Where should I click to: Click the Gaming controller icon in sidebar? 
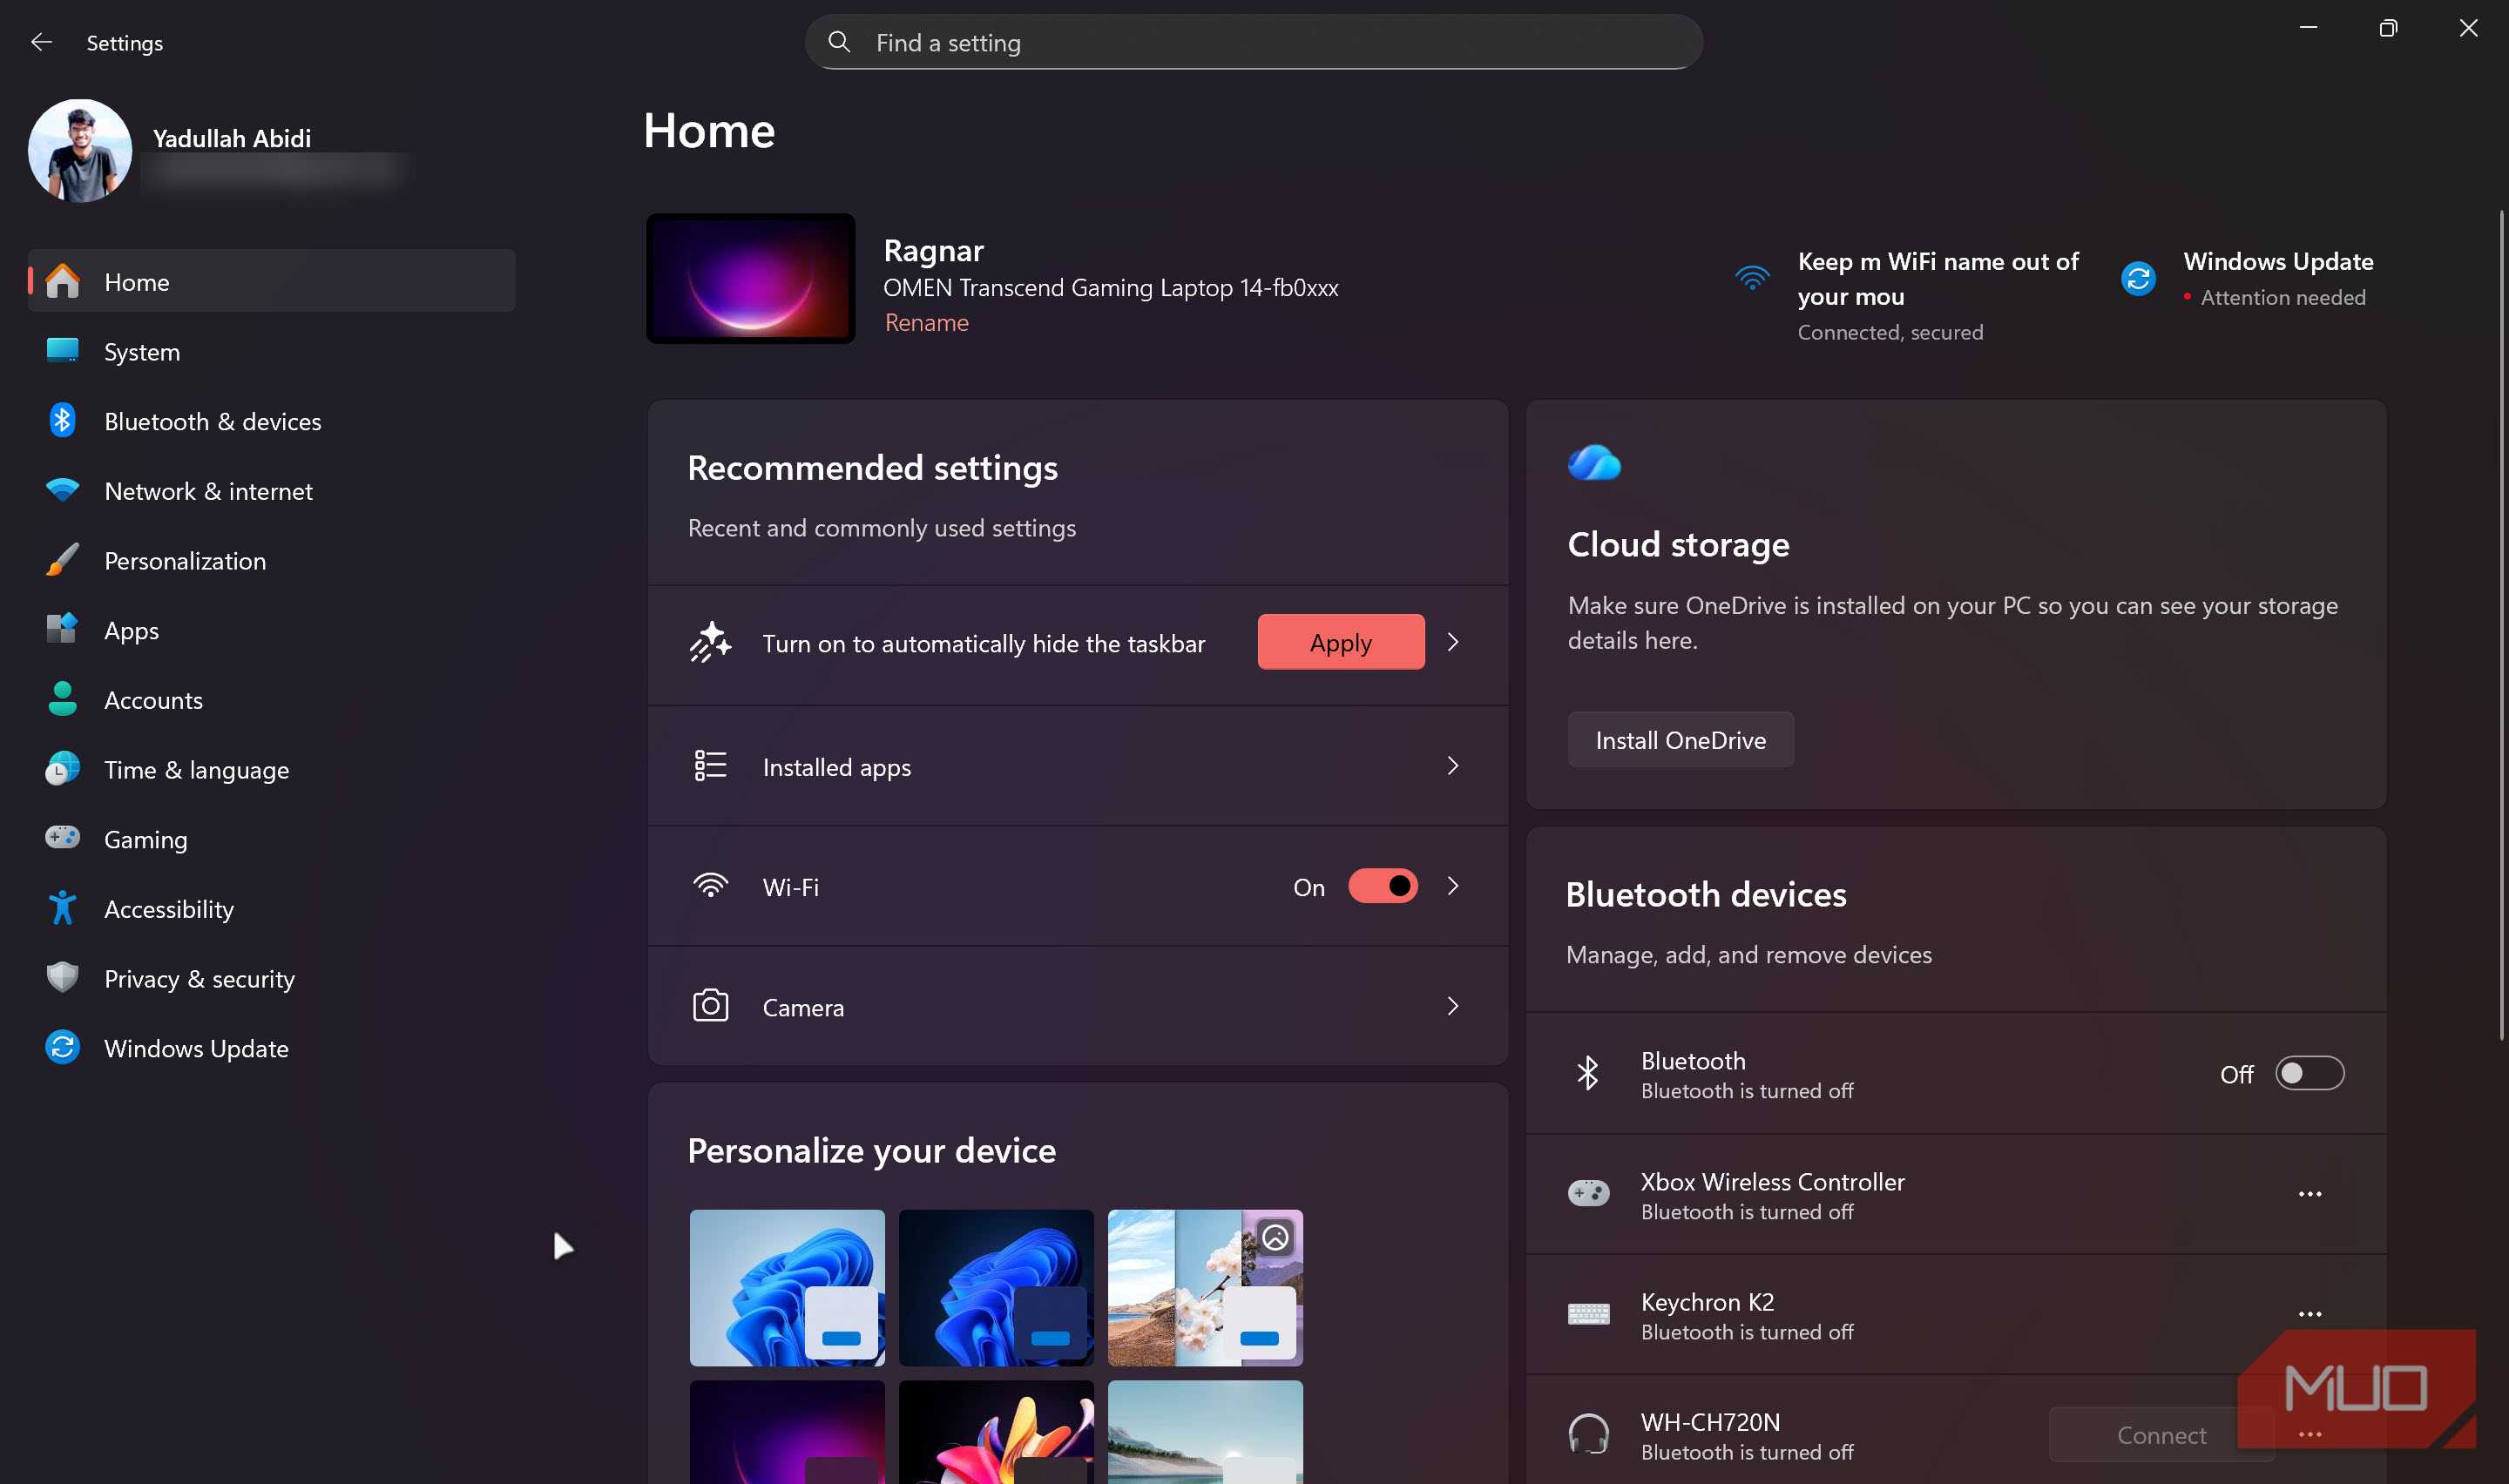[62, 837]
